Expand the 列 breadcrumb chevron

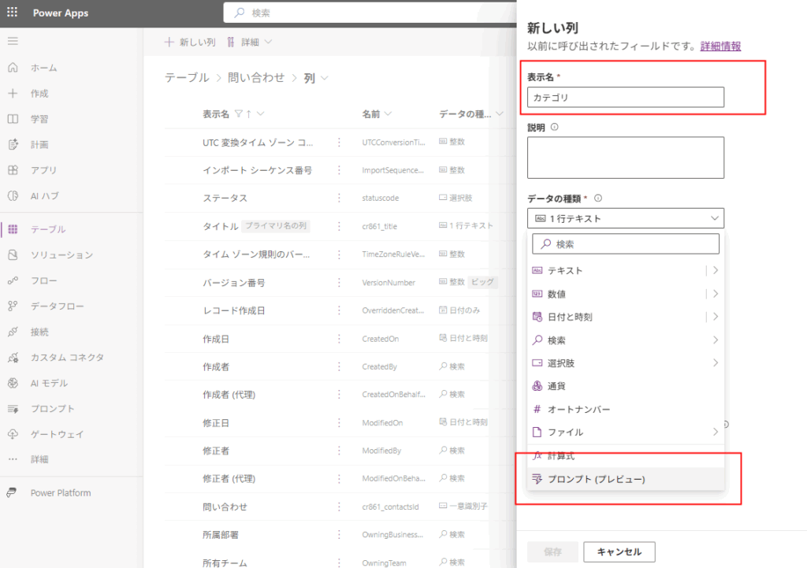pyautogui.click(x=324, y=78)
